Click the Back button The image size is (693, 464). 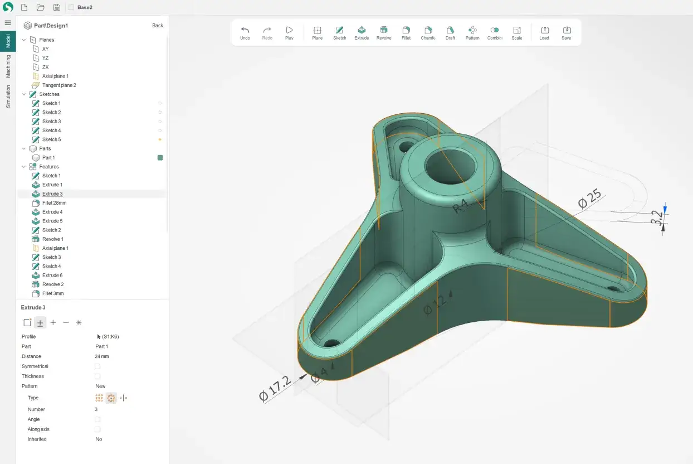click(158, 26)
